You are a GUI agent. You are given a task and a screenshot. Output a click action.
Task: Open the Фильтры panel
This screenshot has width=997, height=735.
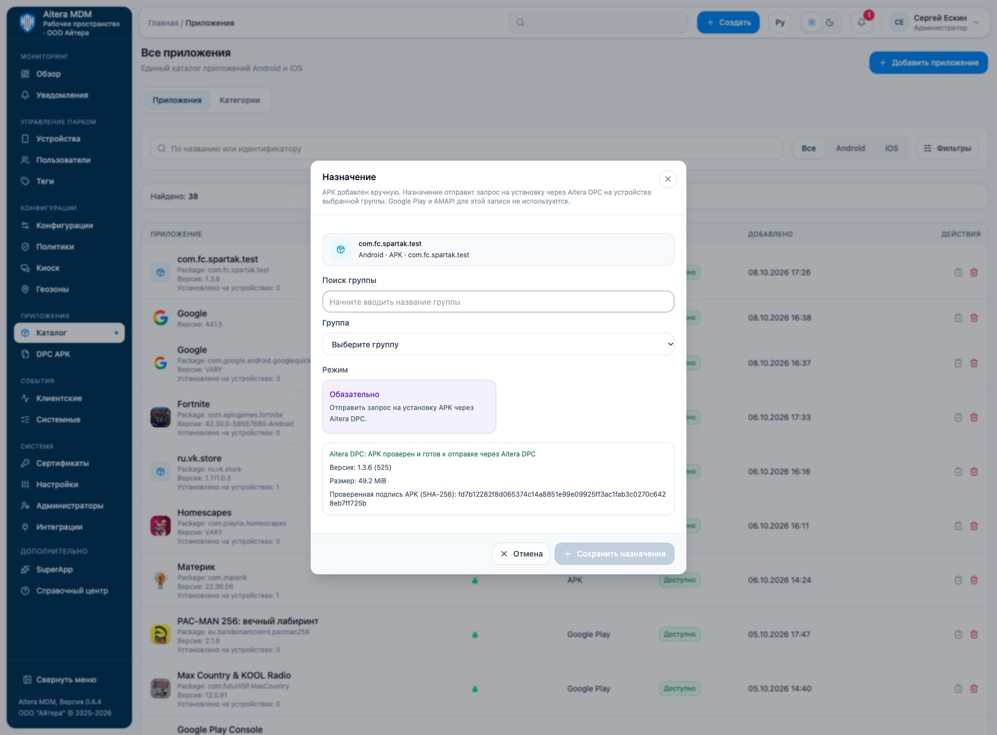(x=947, y=148)
